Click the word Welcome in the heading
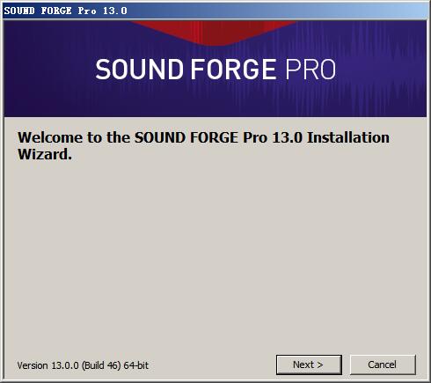The height and width of the screenshot is (383, 431). click(x=50, y=137)
